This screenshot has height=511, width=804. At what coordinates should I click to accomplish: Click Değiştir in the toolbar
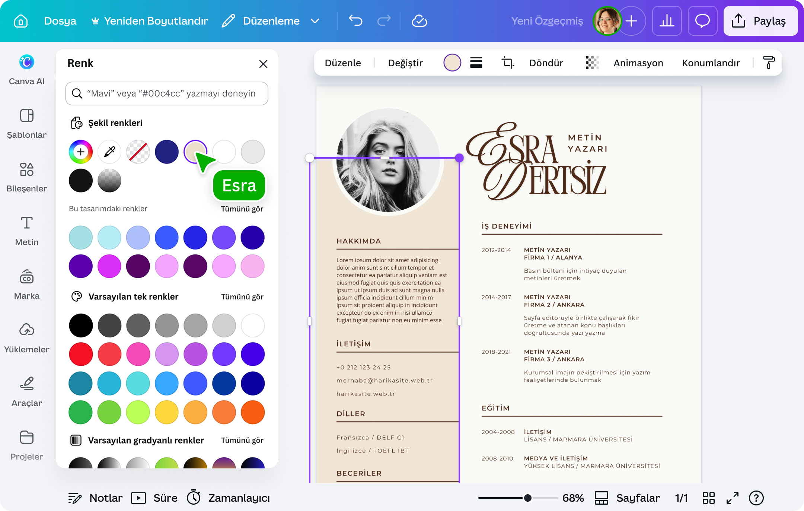tap(405, 63)
